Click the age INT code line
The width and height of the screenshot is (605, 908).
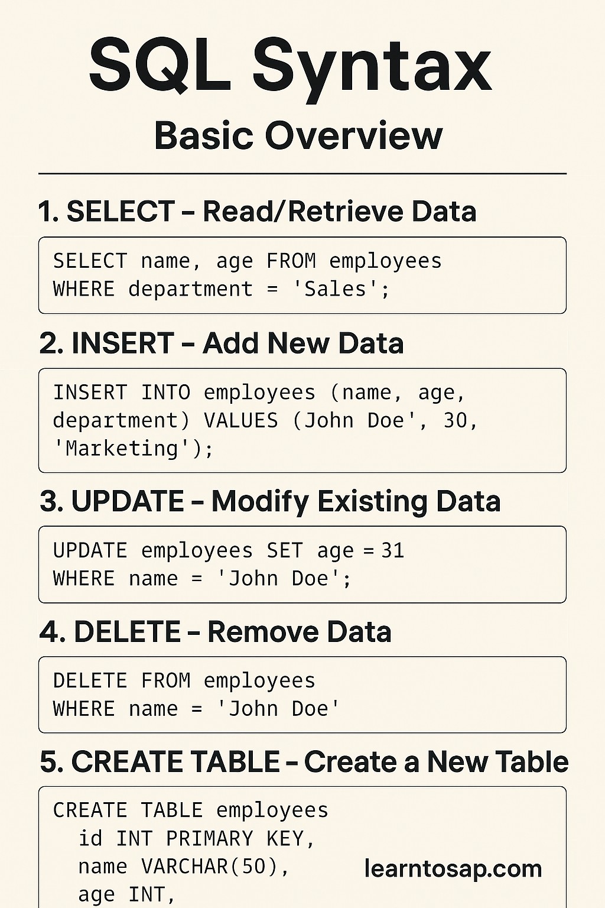pos(127,895)
